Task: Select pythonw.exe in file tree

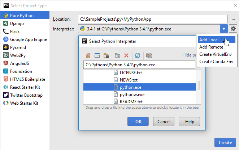Action: (x=140, y=95)
